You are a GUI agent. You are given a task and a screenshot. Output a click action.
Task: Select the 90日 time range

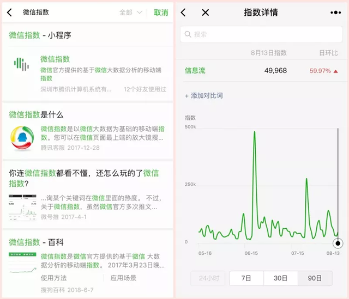pyautogui.click(x=315, y=278)
